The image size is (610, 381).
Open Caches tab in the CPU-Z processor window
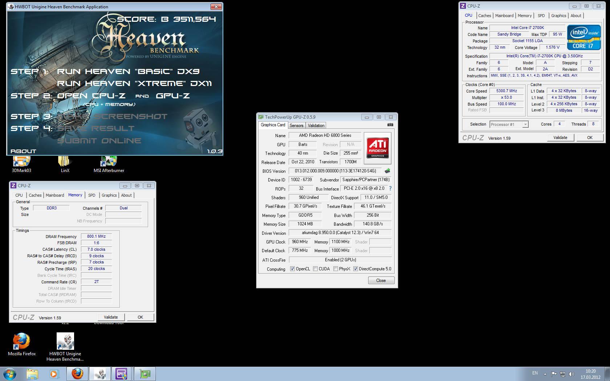484,16
